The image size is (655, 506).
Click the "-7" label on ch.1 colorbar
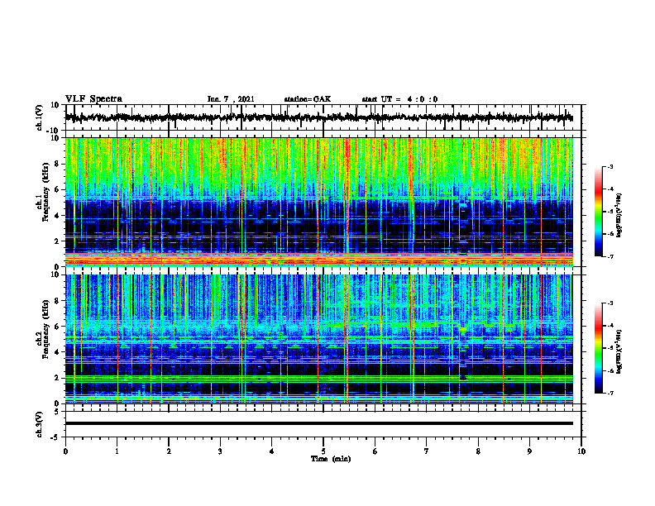point(610,256)
